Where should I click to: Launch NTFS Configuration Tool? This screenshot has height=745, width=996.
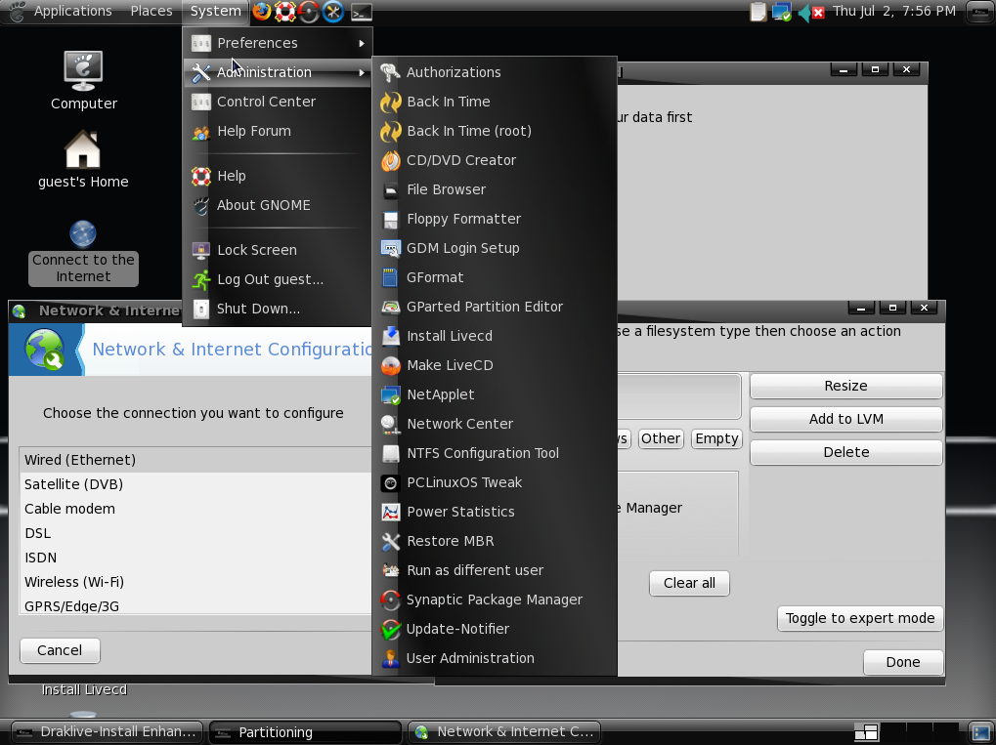coord(495,453)
